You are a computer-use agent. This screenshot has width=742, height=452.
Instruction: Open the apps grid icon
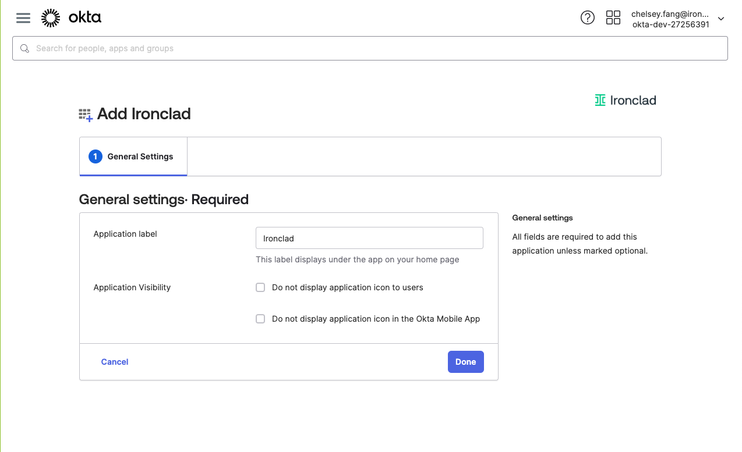click(613, 18)
